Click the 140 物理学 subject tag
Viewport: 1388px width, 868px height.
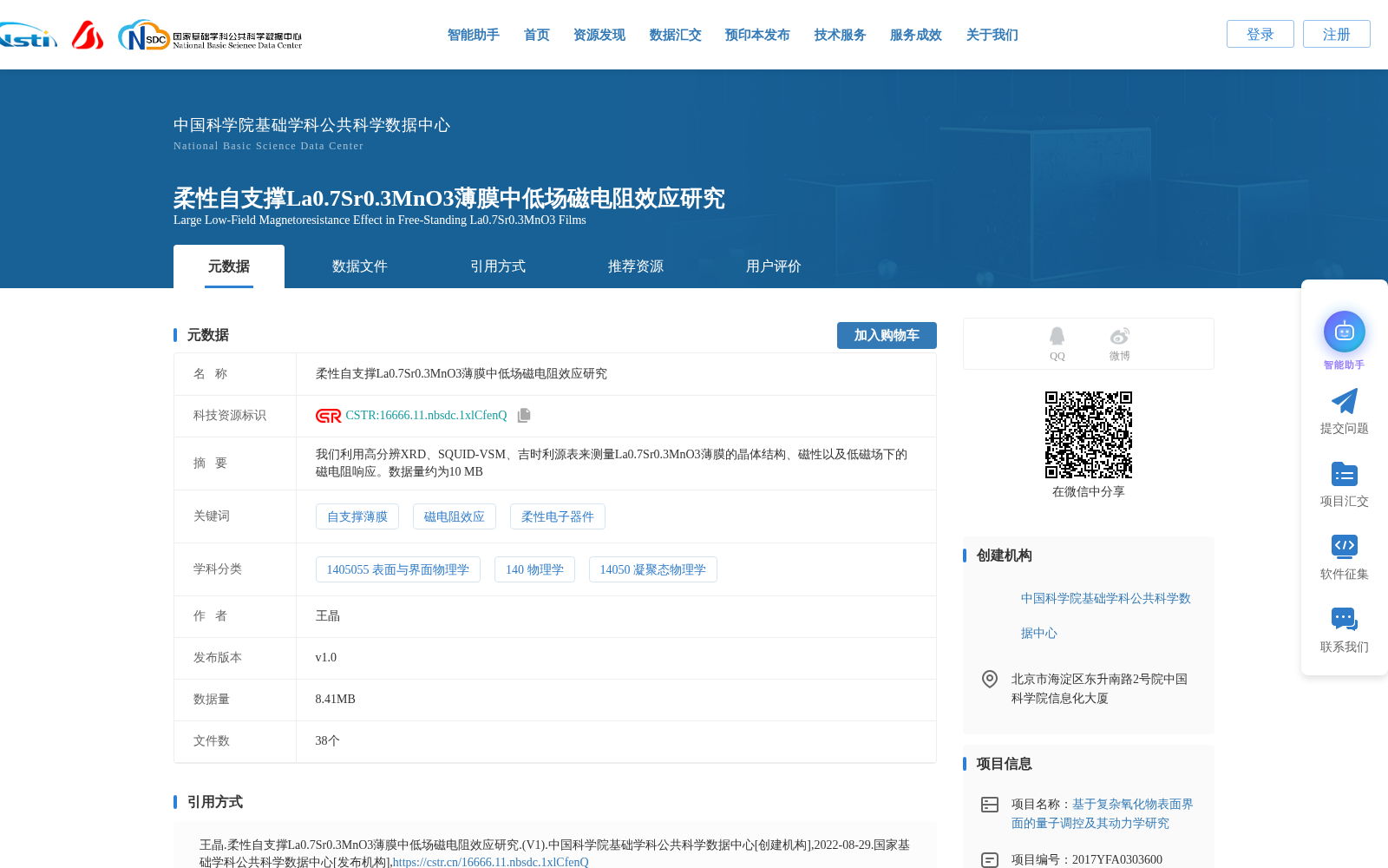(534, 569)
